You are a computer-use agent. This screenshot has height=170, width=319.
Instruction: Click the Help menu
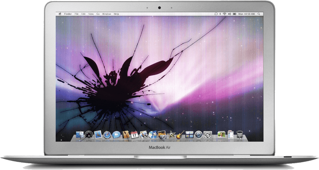coord(116,14)
